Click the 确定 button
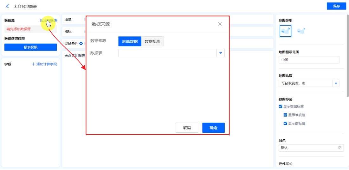 213,128
